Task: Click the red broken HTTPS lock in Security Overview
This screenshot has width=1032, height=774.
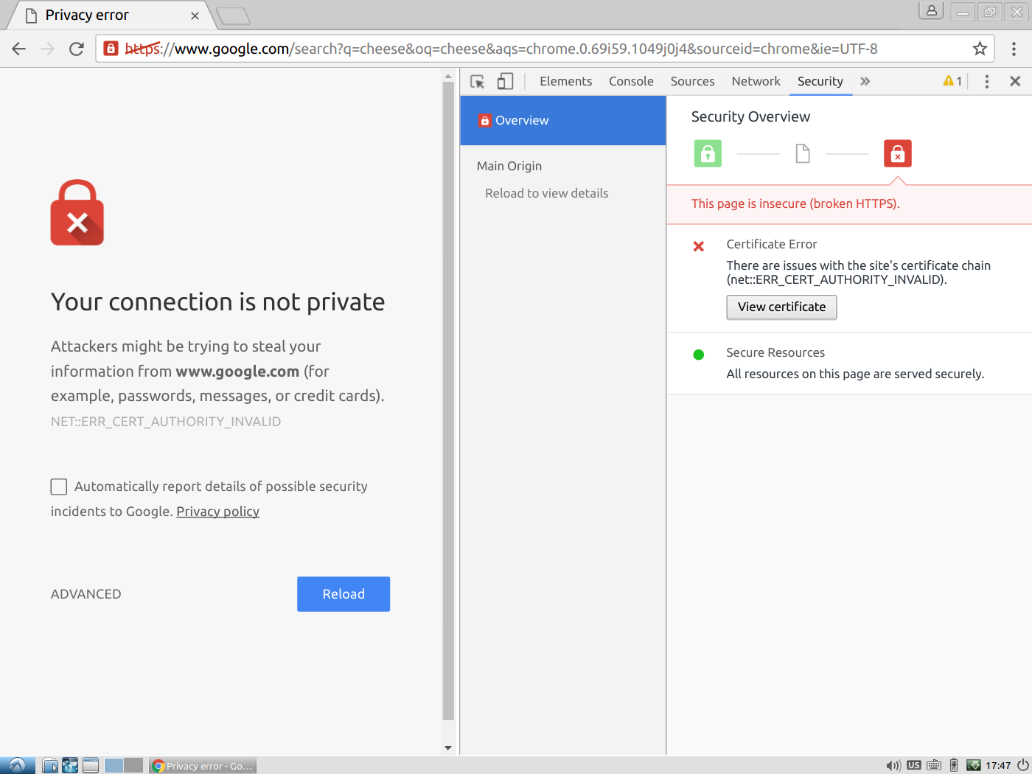Action: pyautogui.click(x=897, y=153)
